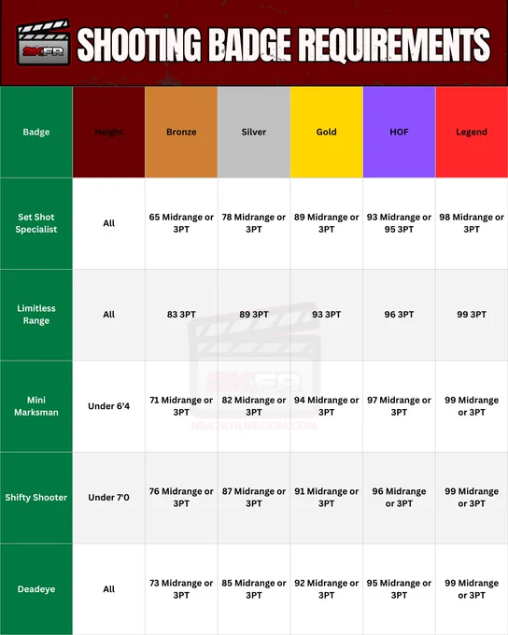508x635 pixels.
Task: Select the 'Limitless Range' badge label
Action: click(x=36, y=315)
